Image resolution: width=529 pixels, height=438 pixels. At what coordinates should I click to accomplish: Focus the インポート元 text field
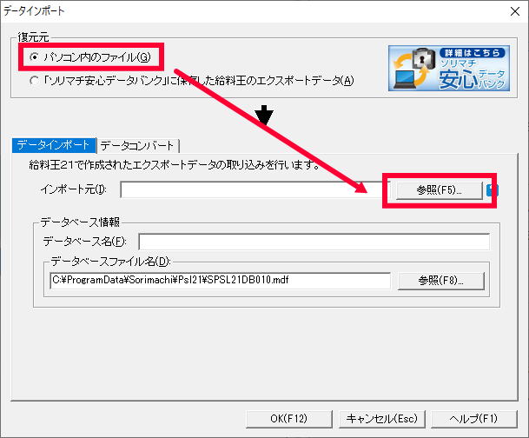(x=252, y=189)
